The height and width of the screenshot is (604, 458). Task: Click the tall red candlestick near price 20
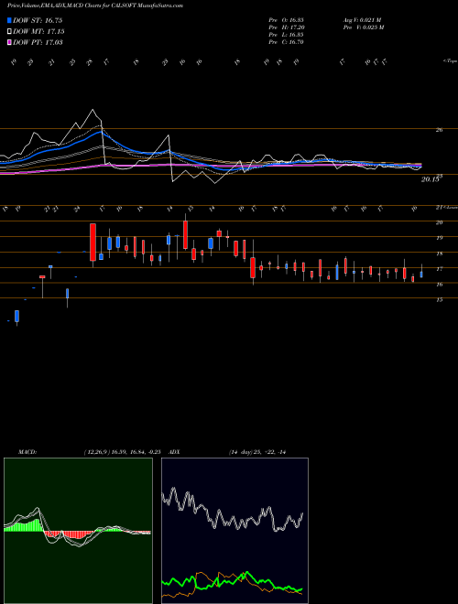[93, 242]
